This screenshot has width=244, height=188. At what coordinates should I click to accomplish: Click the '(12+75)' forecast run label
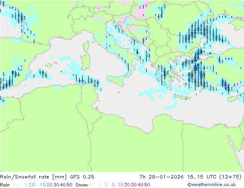230,177
